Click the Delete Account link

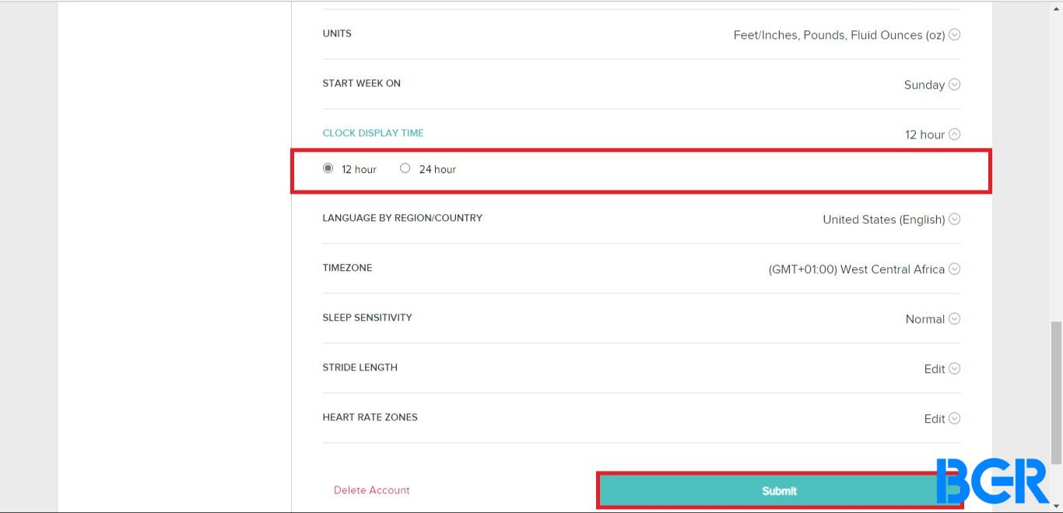pos(372,490)
